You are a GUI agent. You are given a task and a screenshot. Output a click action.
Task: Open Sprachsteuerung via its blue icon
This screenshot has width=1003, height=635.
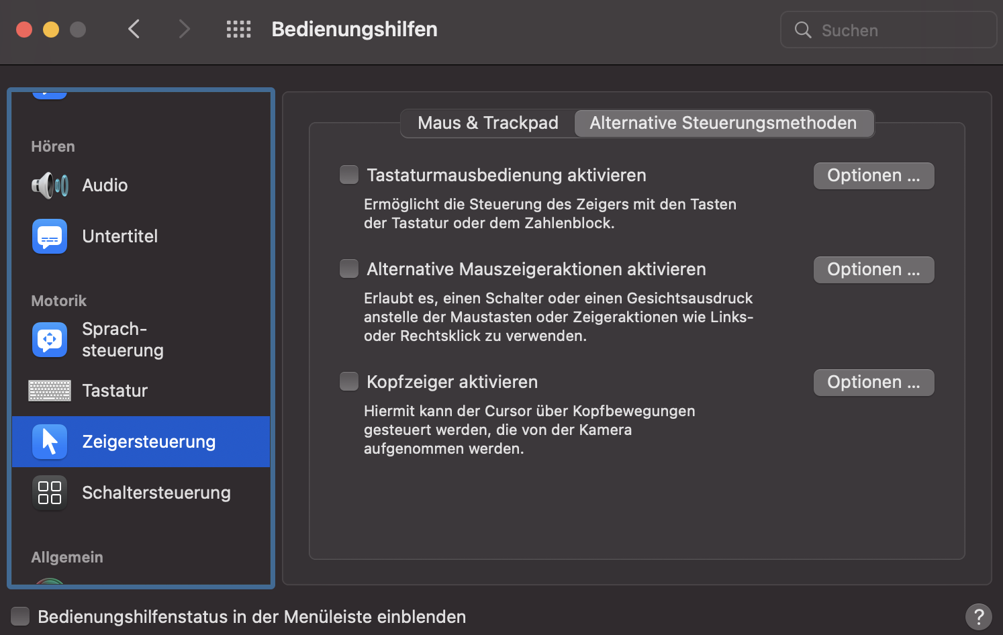click(50, 340)
